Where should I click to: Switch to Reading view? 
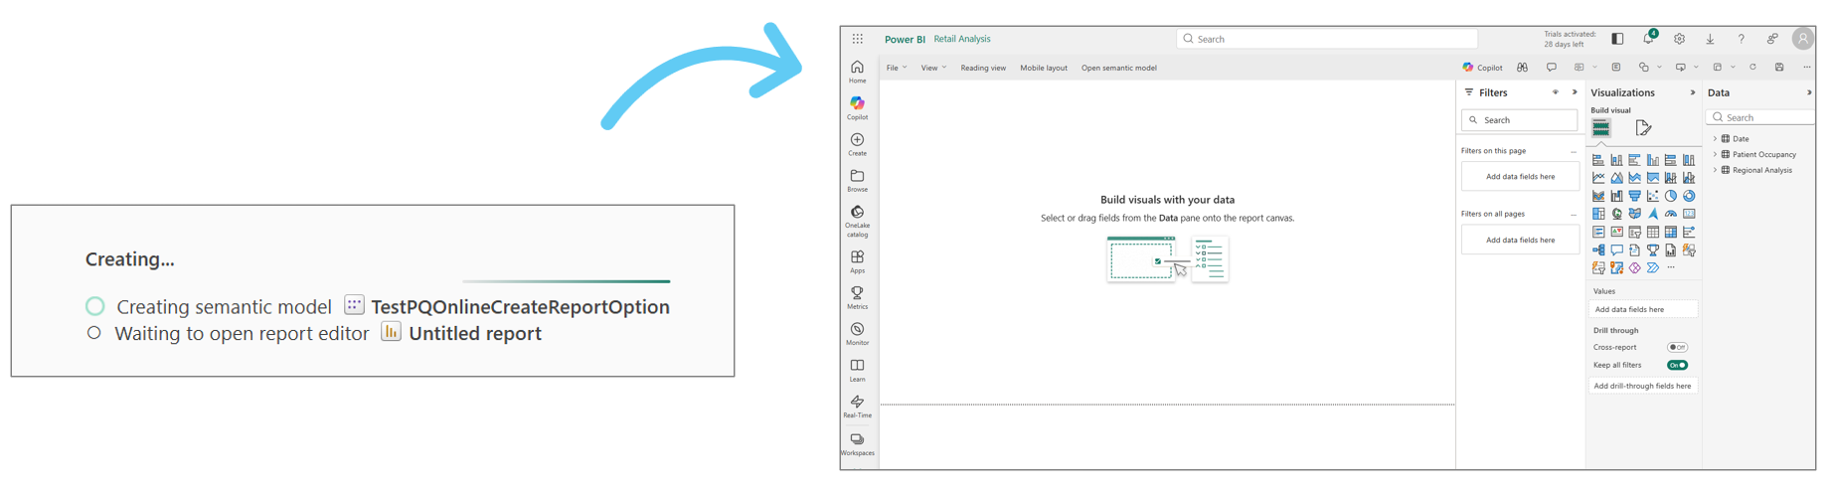(983, 68)
